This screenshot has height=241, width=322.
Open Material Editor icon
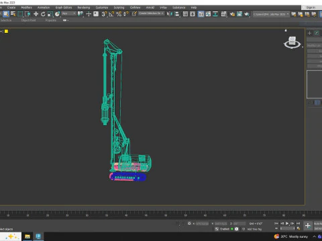click(224, 14)
